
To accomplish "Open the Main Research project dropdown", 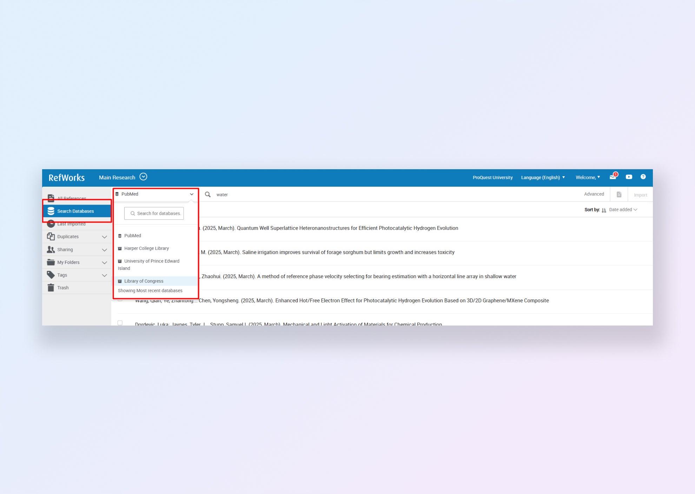I will tap(143, 177).
